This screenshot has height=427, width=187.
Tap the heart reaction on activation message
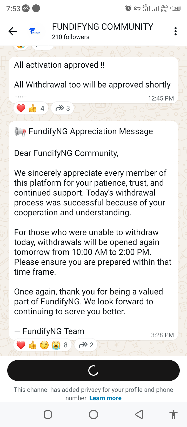[x=21, y=108]
